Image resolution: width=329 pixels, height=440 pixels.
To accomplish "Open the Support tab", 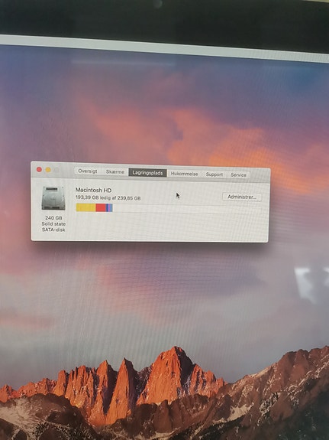I will click(214, 174).
